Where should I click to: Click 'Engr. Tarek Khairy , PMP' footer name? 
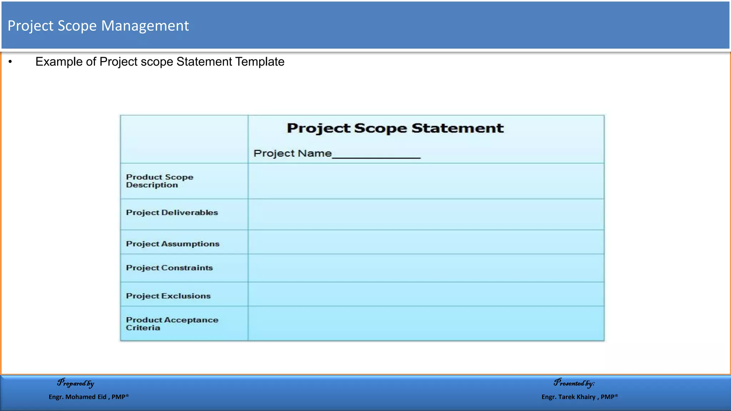tap(580, 397)
